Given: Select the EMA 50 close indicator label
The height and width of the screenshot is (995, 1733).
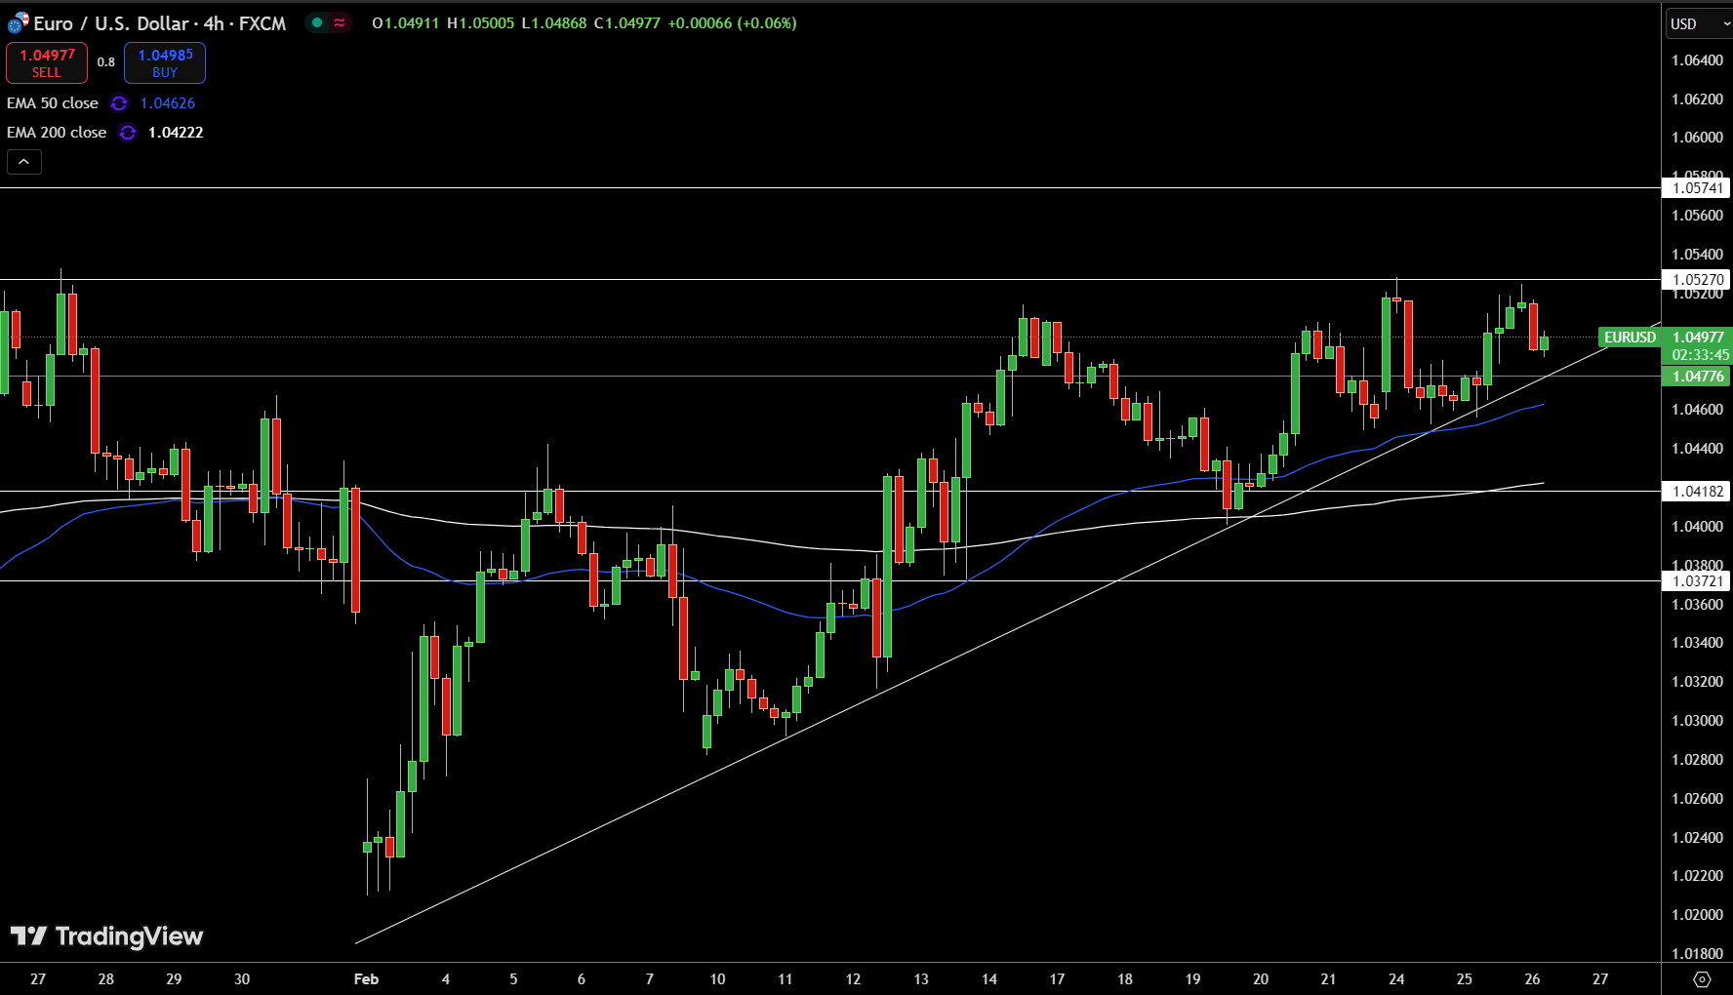Looking at the screenshot, I should click(53, 103).
